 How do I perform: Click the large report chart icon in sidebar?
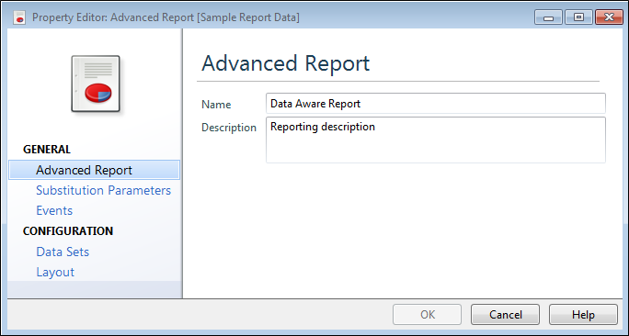tap(96, 84)
